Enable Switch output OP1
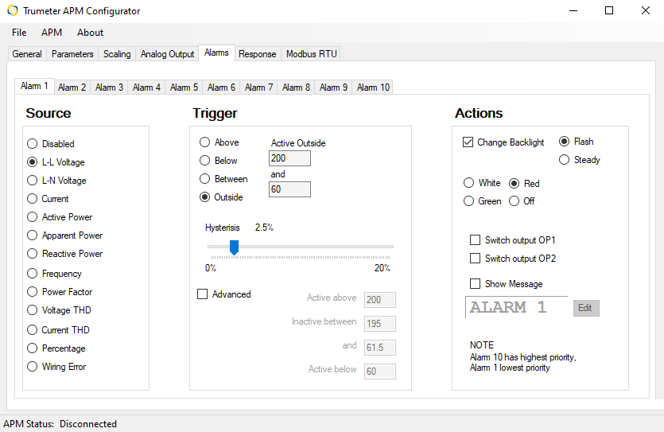The height and width of the screenshot is (432, 664). point(513,240)
